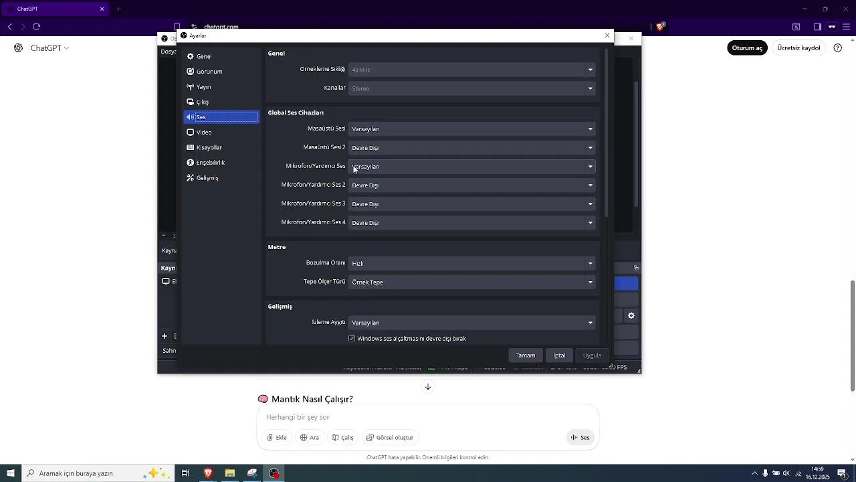
Task: Open the Video settings category
Action: click(221, 133)
